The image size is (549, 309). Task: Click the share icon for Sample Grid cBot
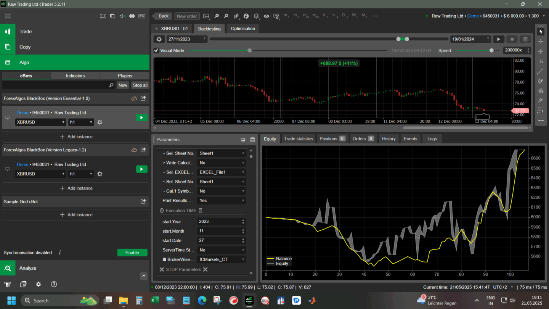pyautogui.click(x=143, y=201)
